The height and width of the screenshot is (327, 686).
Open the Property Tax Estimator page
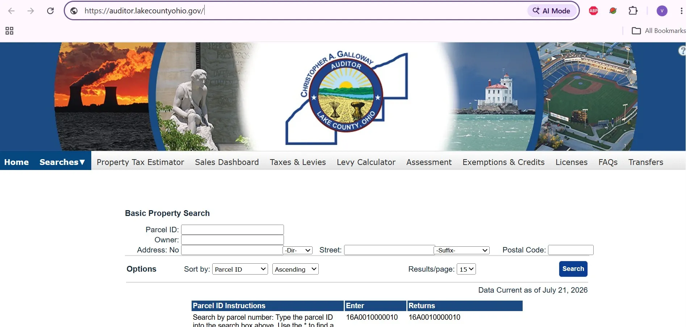click(141, 162)
